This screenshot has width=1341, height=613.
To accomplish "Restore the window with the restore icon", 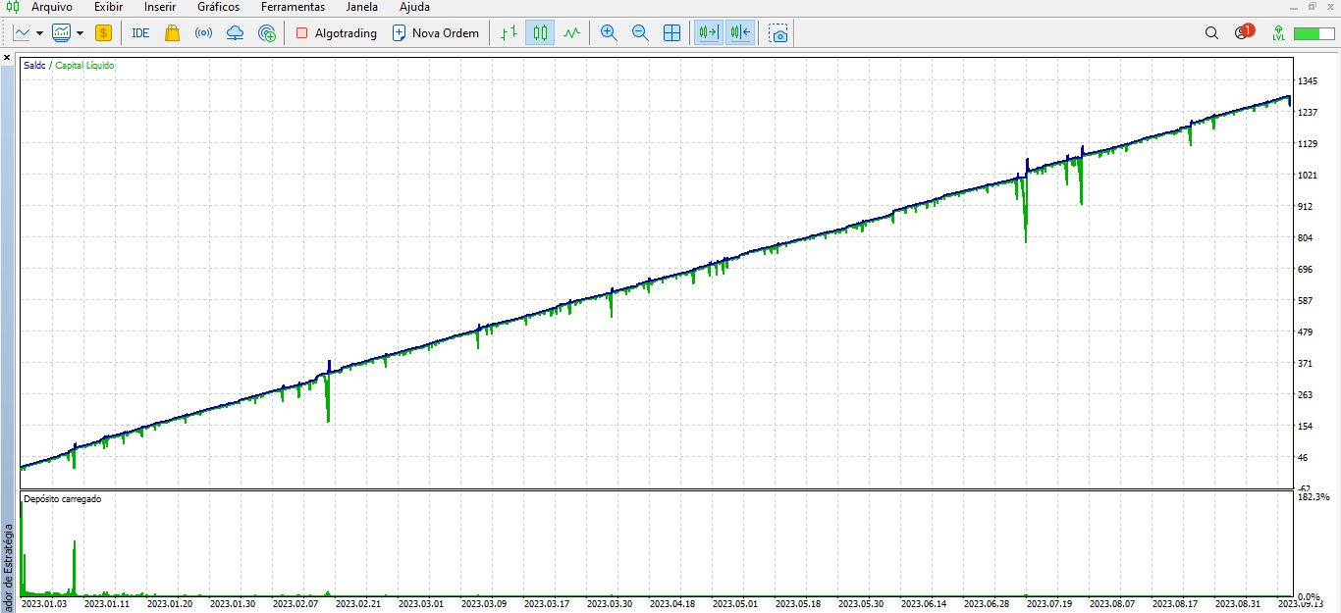I will 1314,6.
